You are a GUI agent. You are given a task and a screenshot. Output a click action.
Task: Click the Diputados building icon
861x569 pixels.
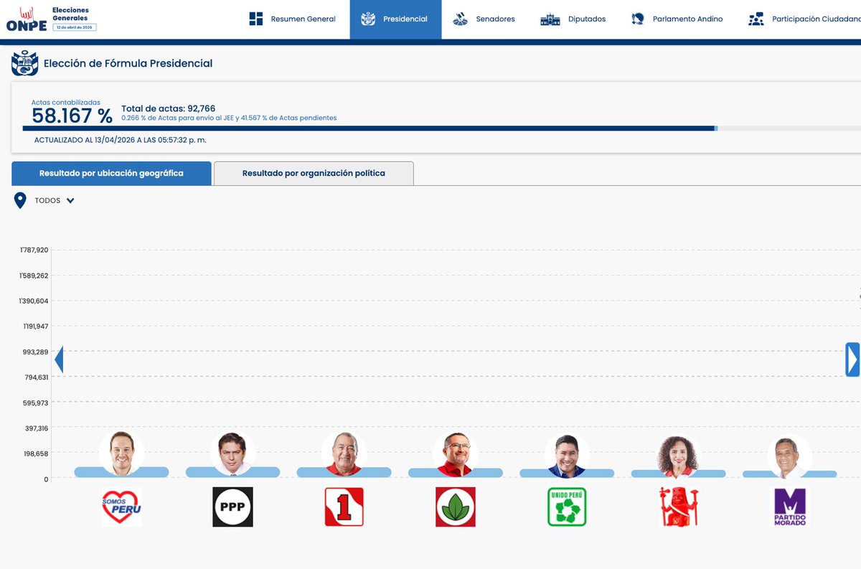point(550,18)
